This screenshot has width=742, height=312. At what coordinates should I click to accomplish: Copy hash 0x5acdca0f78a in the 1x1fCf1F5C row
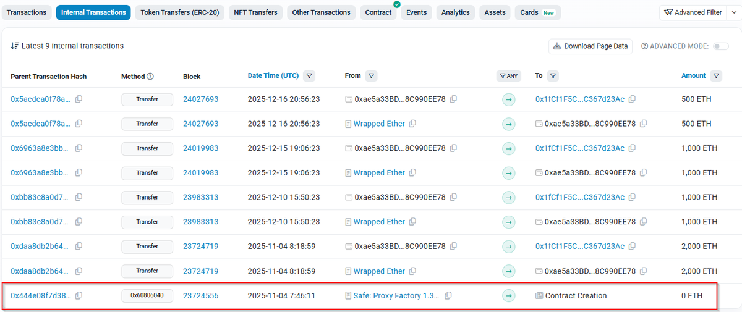pyautogui.click(x=79, y=99)
